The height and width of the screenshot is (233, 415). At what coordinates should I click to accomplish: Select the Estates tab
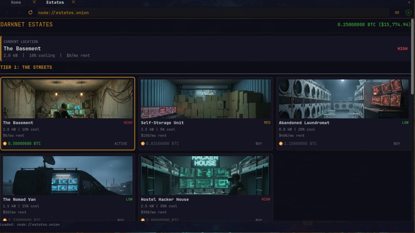point(55,2)
